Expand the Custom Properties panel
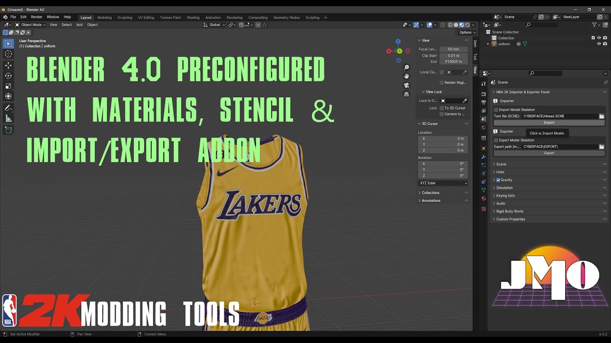 (549, 219)
